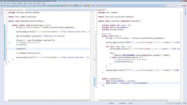Click the 'private String taskId;' declaration line

tap(113, 29)
